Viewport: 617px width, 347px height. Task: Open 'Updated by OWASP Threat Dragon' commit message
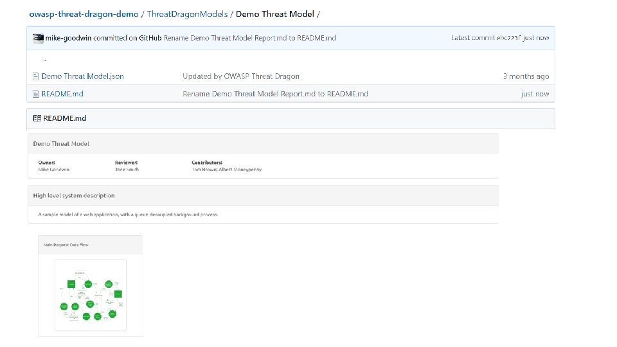pos(241,76)
